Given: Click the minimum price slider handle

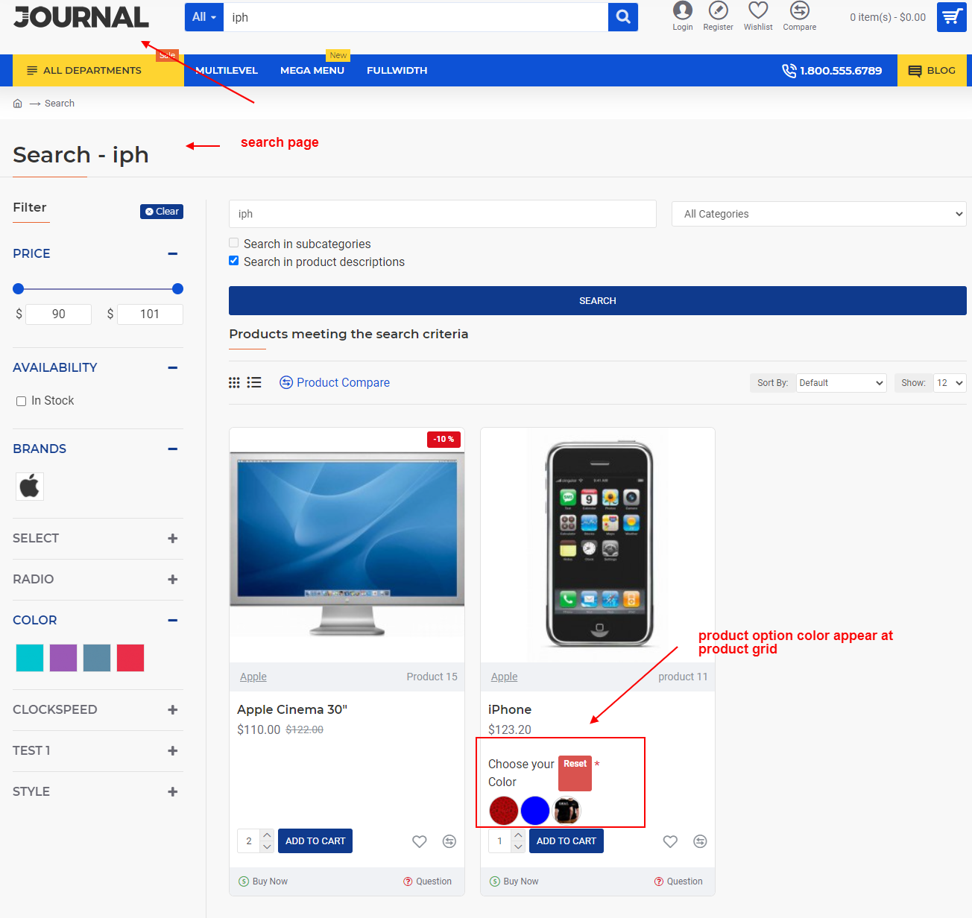Looking at the screenshot, I should (x=19, y=289).
